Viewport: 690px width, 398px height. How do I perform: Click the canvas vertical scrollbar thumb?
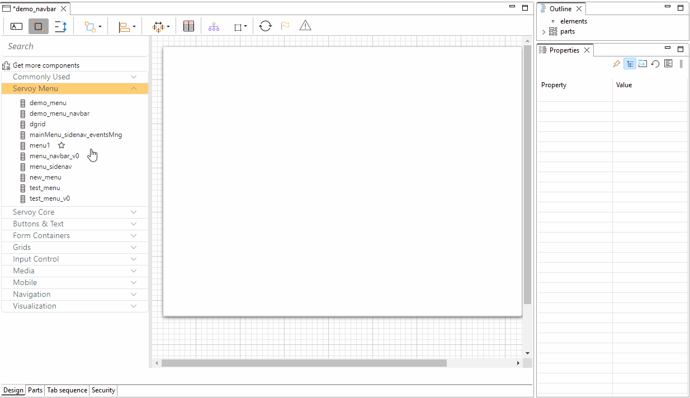coord(527,174)
